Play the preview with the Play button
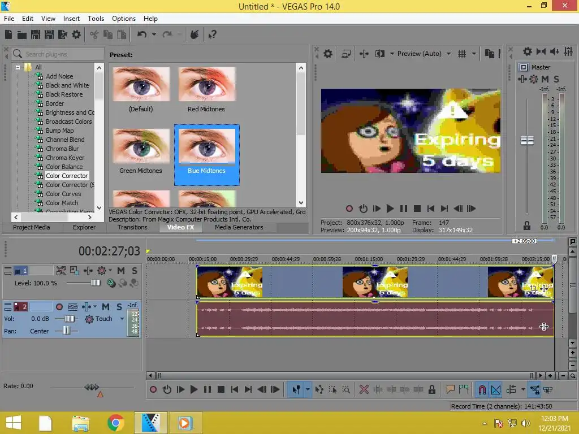579x434 pixels. tap(390, 209)
